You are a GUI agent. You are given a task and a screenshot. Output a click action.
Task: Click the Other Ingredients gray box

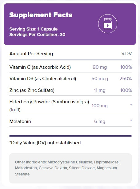70,168
